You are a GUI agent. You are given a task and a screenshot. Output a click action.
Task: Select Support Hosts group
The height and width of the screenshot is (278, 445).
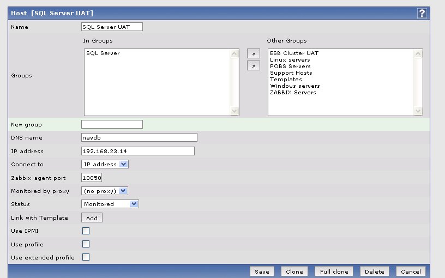click(291, 73)
